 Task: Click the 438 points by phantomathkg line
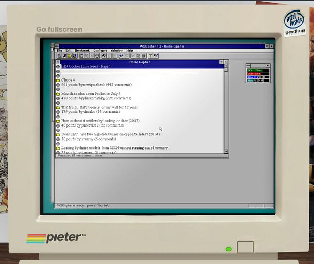[x=96, y=98]
